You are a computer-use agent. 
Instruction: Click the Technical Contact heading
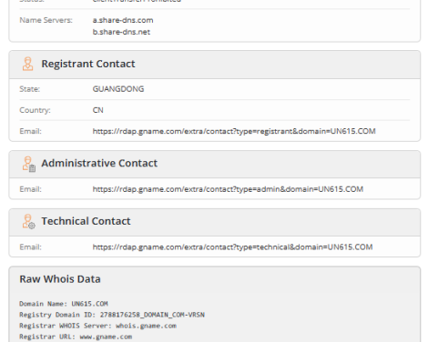click(86, 221)
